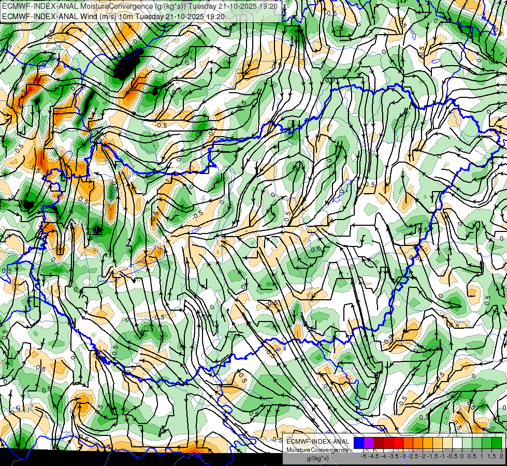Click the orange swatch between -2.5 and -2
The image size is (507, 466).
coord(418,443)
